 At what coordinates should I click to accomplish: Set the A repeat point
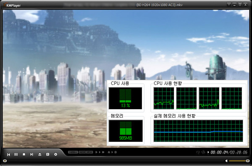pos(109,152)
